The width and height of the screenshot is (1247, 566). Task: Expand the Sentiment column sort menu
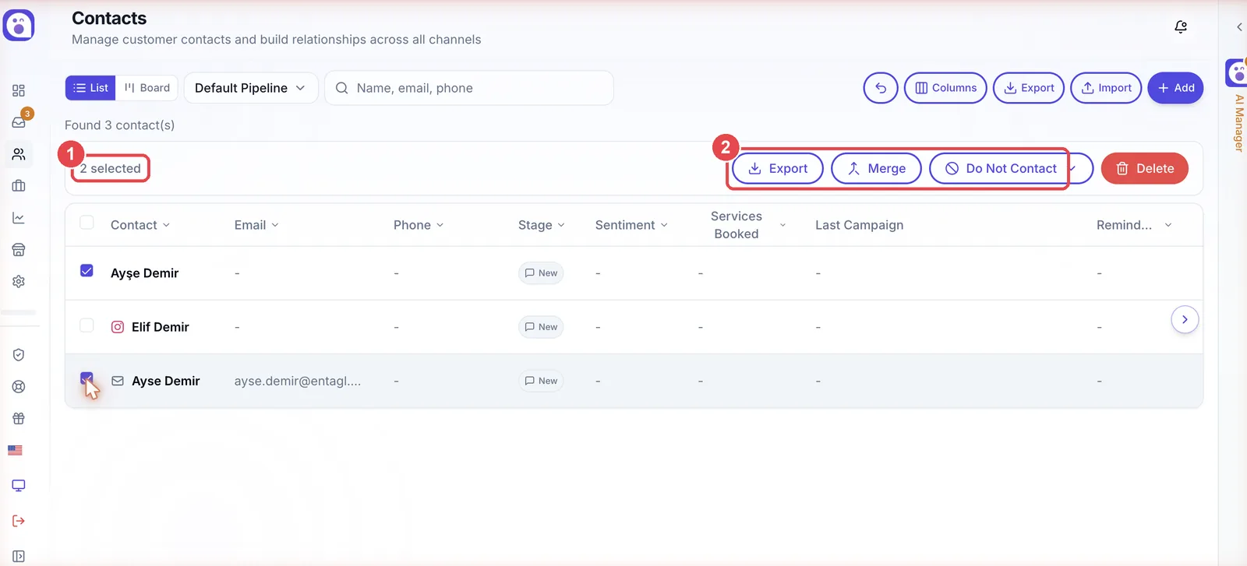point(664,225)
